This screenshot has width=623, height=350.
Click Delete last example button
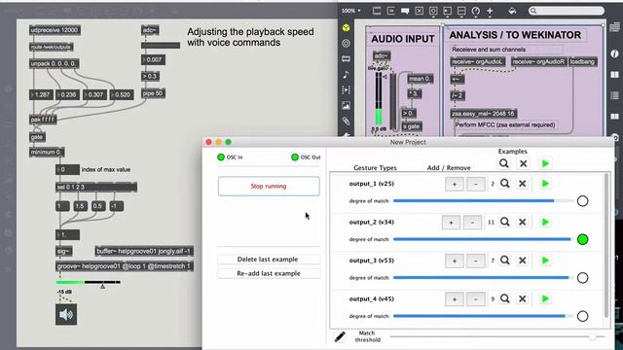(269, 260)
